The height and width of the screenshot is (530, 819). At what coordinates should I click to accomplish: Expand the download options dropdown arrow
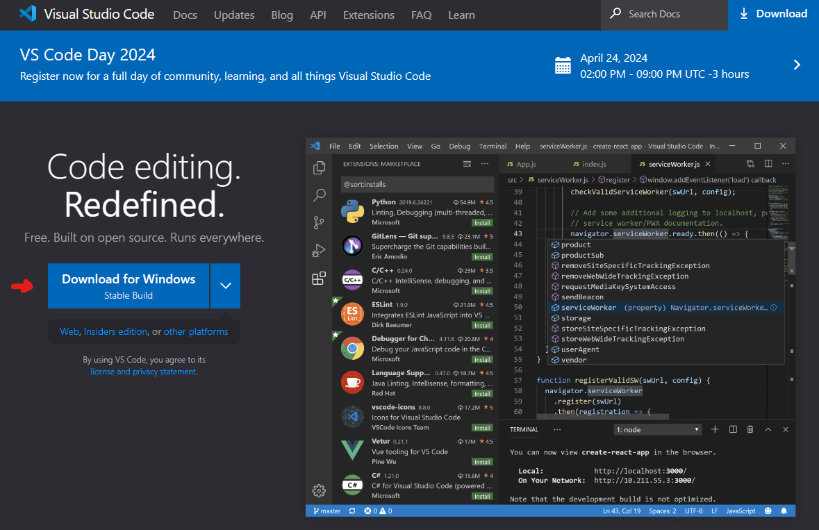pyautogui.click(x=226, y=285)
